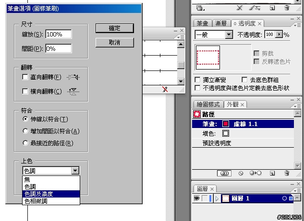This screenshot has width=304, height=221.
Task: Click red crossed-brush icon in Brushes panel
Action: pyautogui.click(x=165, y=89)
